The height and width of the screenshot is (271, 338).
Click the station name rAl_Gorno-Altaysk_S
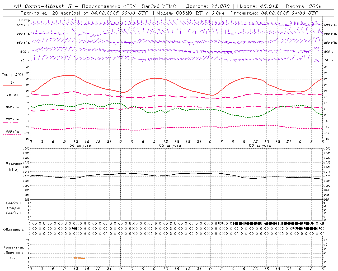[x=42, y=6]
